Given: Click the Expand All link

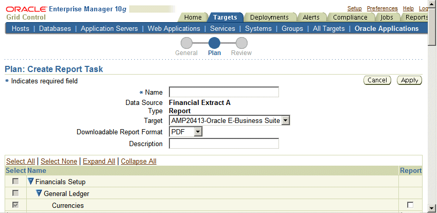Looking at the screenshot, I should pyautogui.click(x=99, y=161).
